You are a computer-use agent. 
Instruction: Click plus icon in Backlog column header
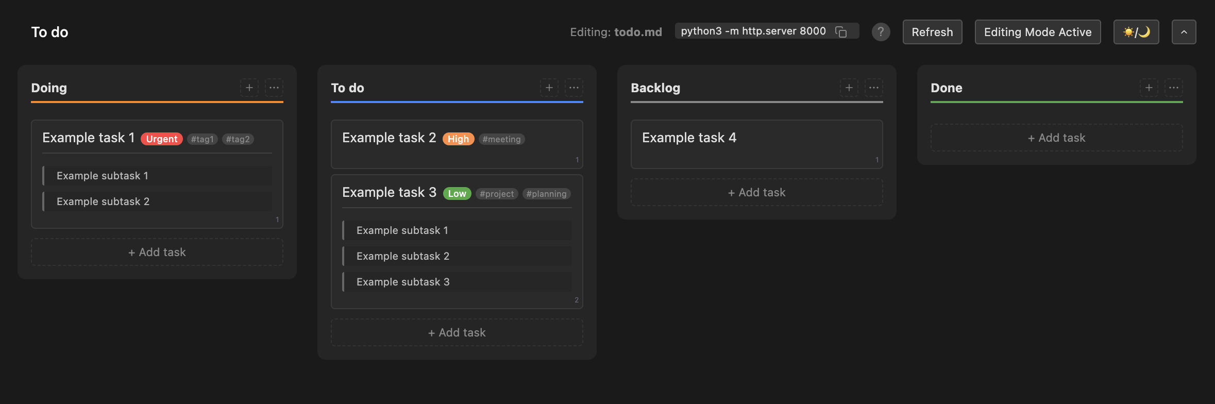(x=849, y=88)
